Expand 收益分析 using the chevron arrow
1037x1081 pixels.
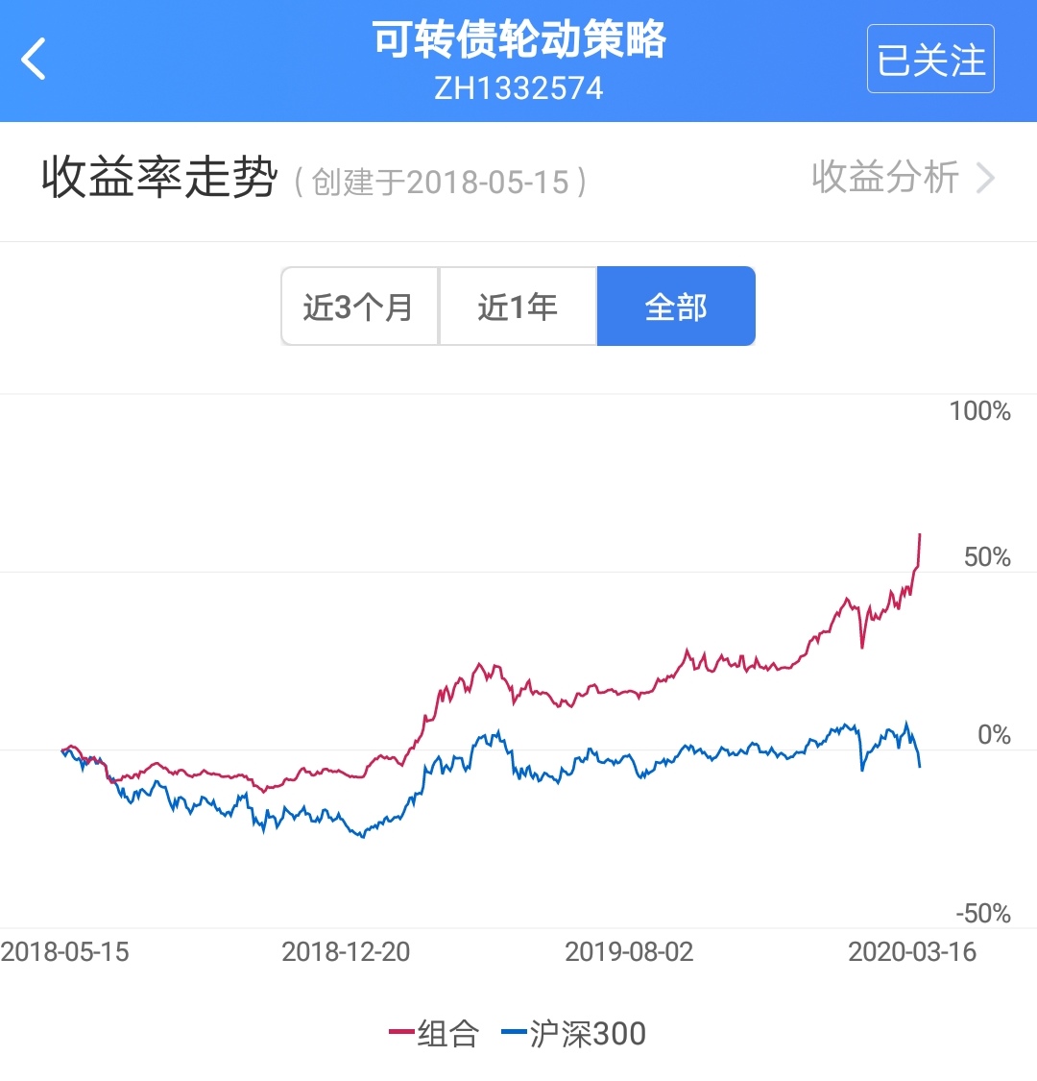[985, 178]
